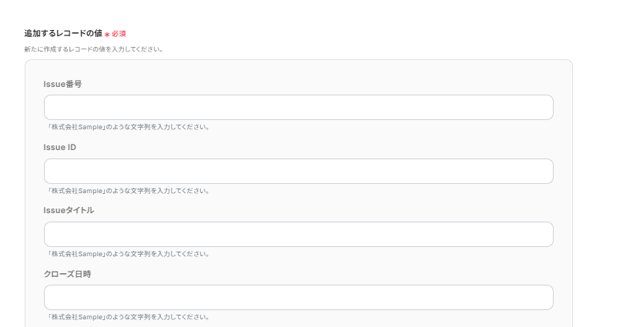Viewport: 643px width, 327px height.
Task: Click the 新たに作成するレコードの値 description text
Action: coord(93,49)
